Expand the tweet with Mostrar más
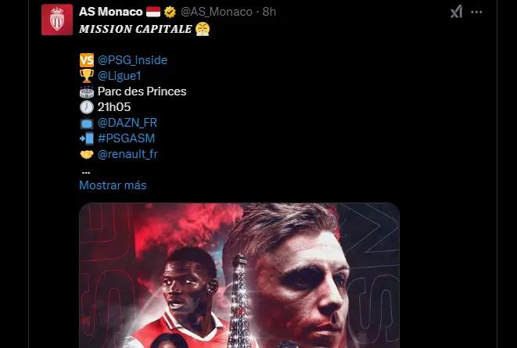 point(113,185)
